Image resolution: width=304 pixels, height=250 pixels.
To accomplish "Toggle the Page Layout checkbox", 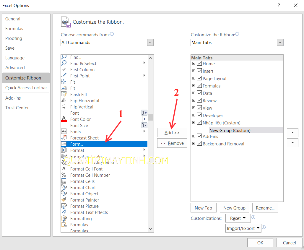I will [x=199, y=78].
